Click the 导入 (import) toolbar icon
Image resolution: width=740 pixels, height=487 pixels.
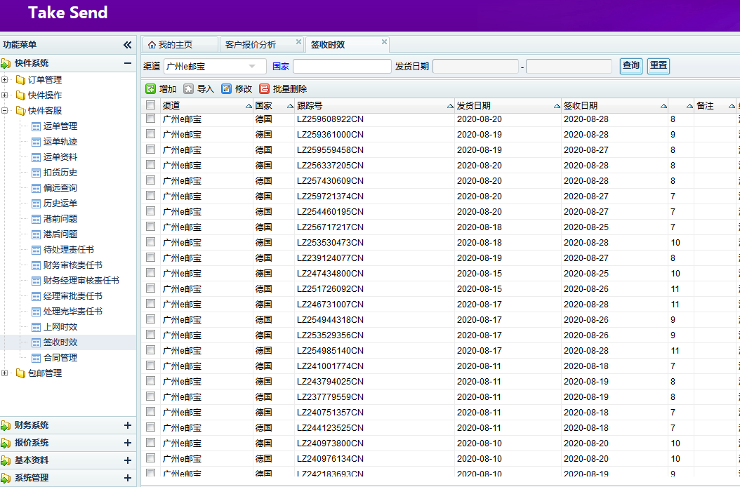(189, 89)
